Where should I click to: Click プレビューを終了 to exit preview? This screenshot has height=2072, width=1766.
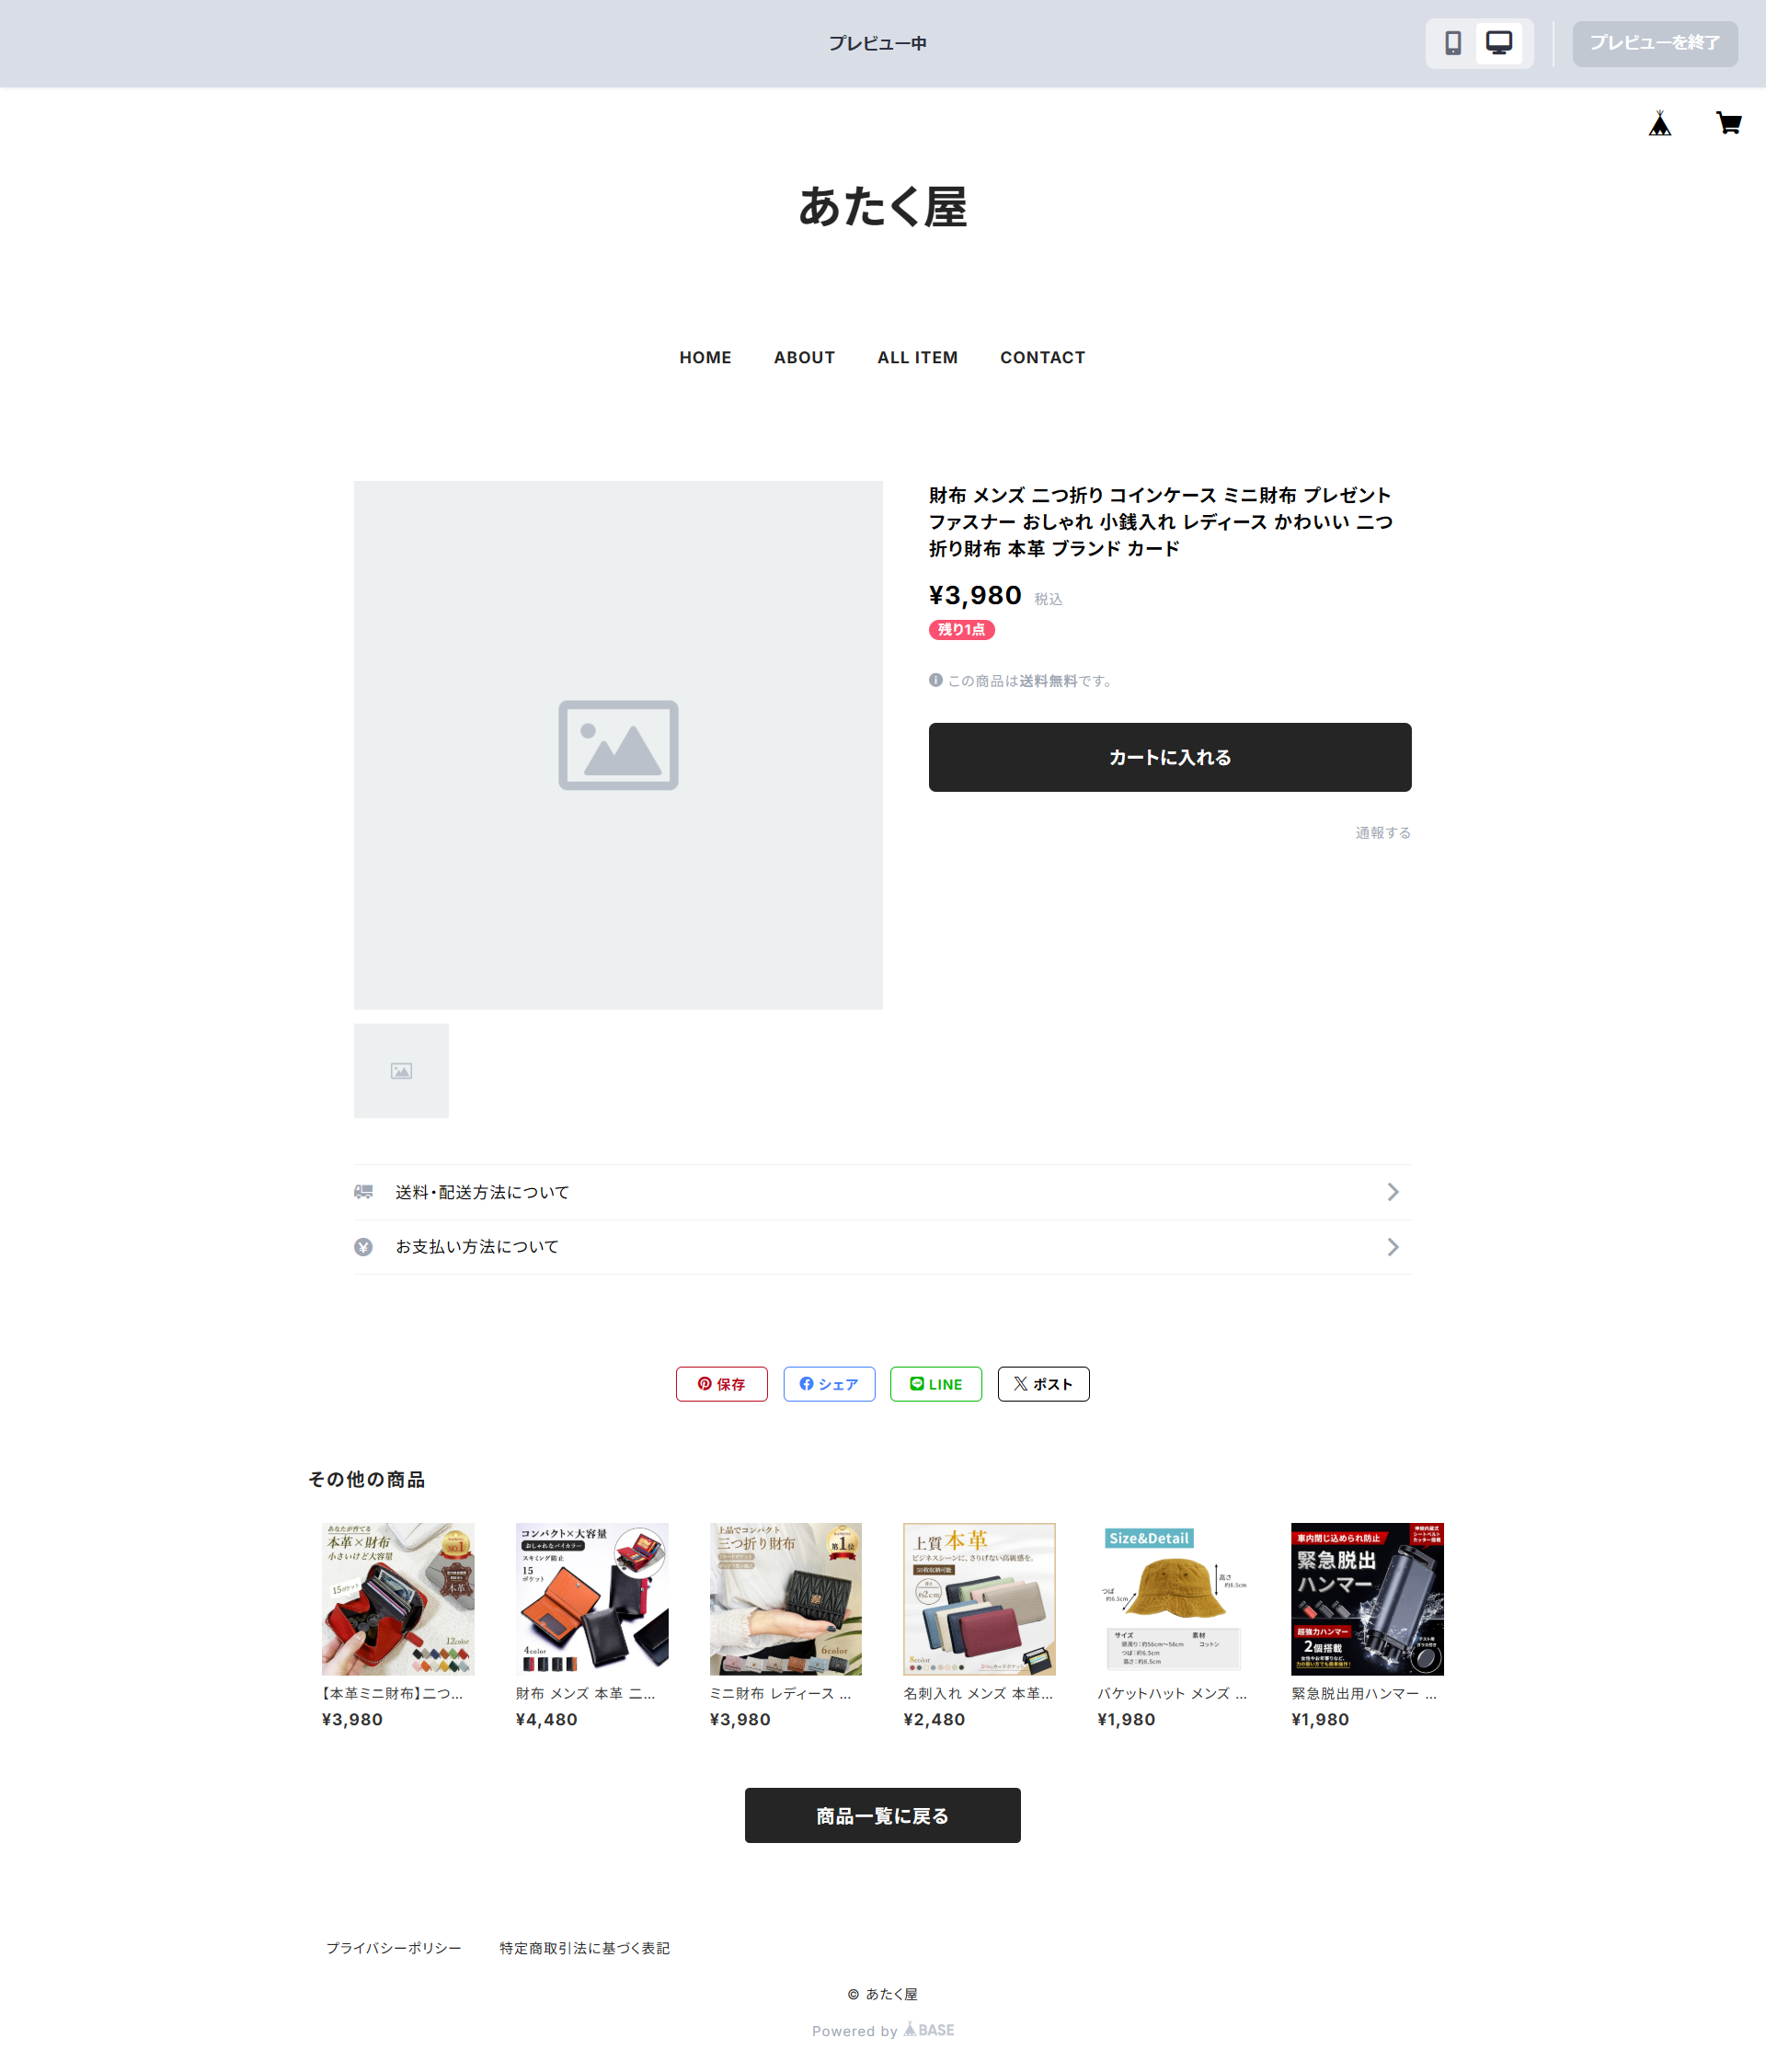click(1655, 43)
